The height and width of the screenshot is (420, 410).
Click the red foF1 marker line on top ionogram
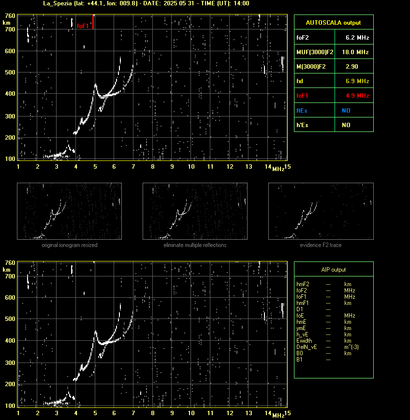point(93,22)
